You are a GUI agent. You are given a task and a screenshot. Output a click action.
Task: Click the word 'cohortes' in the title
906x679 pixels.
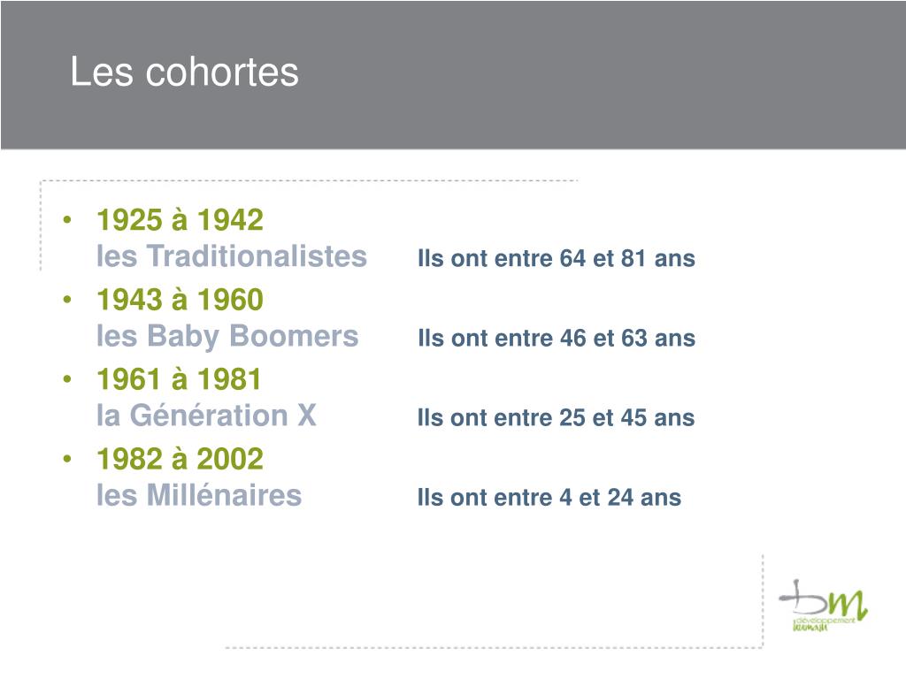pyautogui.click(x=222, y=72)
